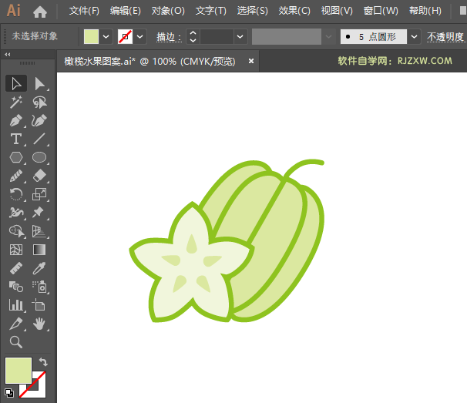
Task: Open the 帮助(H) menu
Action: (x=425, y=11)
